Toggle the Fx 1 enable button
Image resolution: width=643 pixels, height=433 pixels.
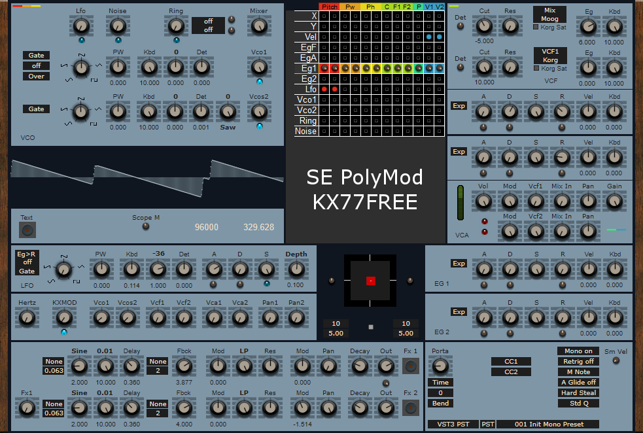point(411,366)
